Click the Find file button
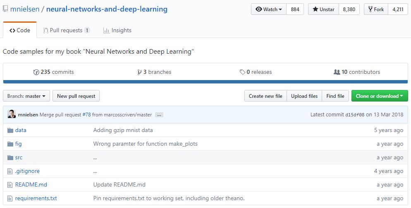The width and height of the screenshot is (411, 208). (x=335, y=96)
